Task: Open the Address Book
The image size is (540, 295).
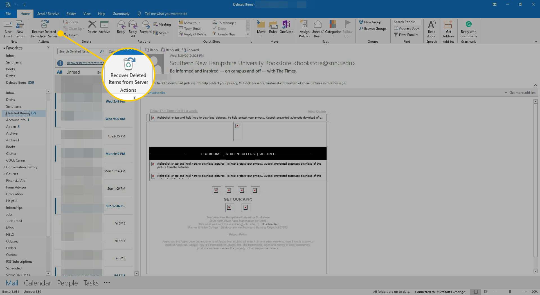Action: [407, 28]
